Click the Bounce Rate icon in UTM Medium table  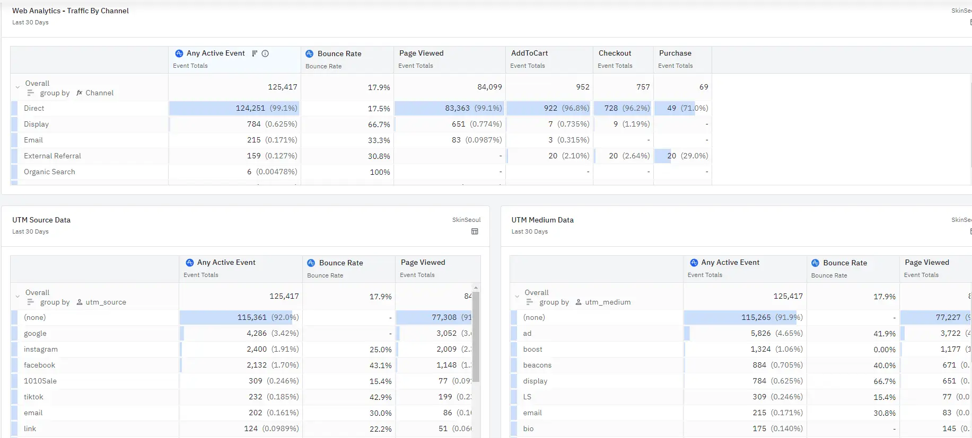(x=815, y=263)
